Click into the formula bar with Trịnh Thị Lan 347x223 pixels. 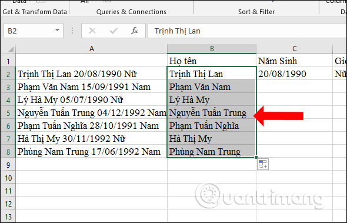pyautogui.click(x=247, y=31)
